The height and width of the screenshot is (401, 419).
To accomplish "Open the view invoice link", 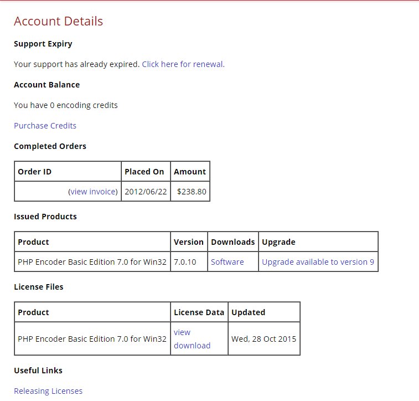I will point(93,192).
